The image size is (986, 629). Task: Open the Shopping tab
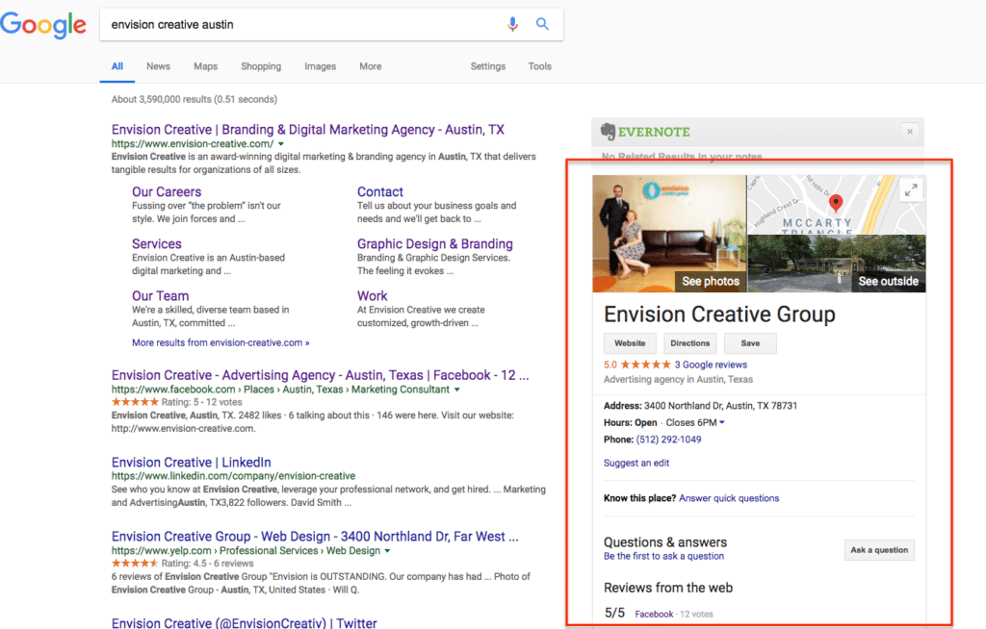pos(261,66)
